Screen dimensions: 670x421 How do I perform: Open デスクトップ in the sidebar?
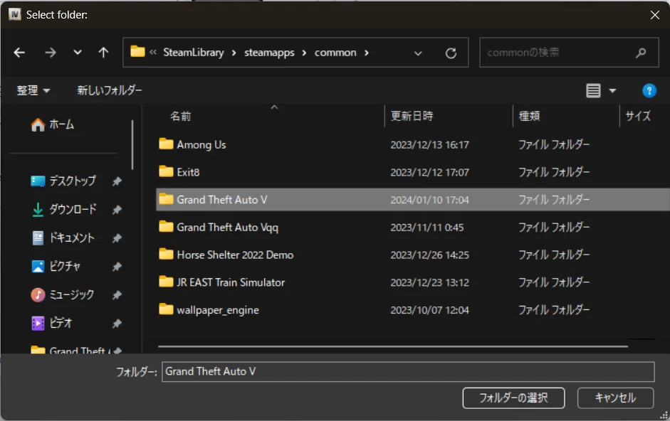(63, 181)
